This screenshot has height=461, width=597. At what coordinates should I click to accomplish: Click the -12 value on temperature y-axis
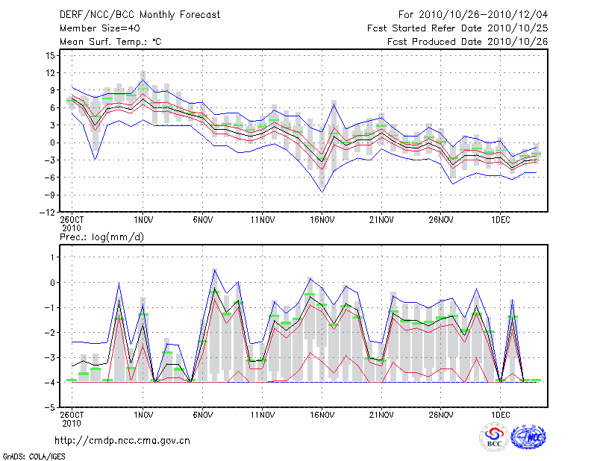[x=49, y=212]
